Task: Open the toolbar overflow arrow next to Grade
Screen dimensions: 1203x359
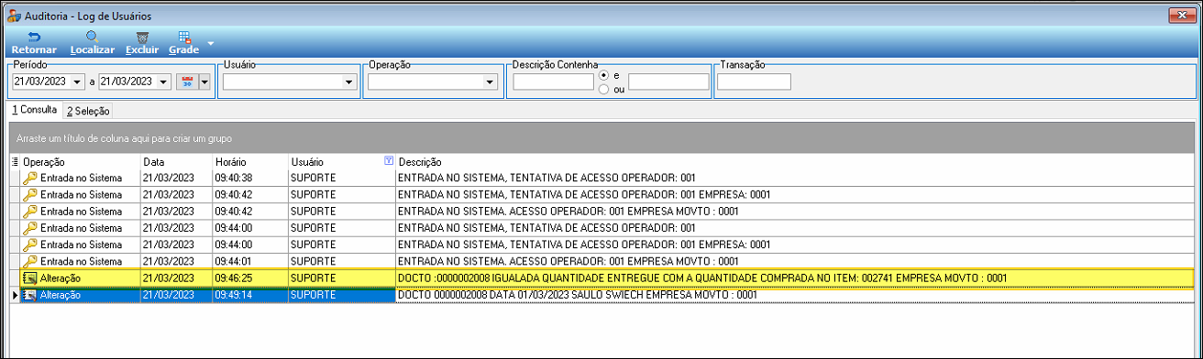Action: 211,43
